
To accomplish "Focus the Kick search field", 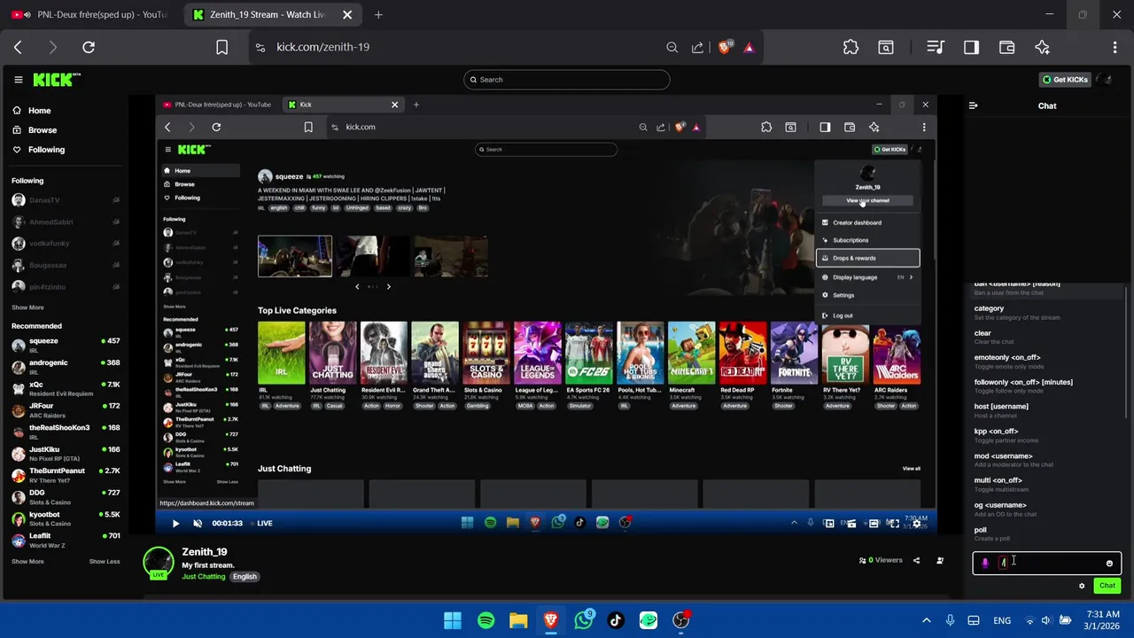I will (567, 80).
